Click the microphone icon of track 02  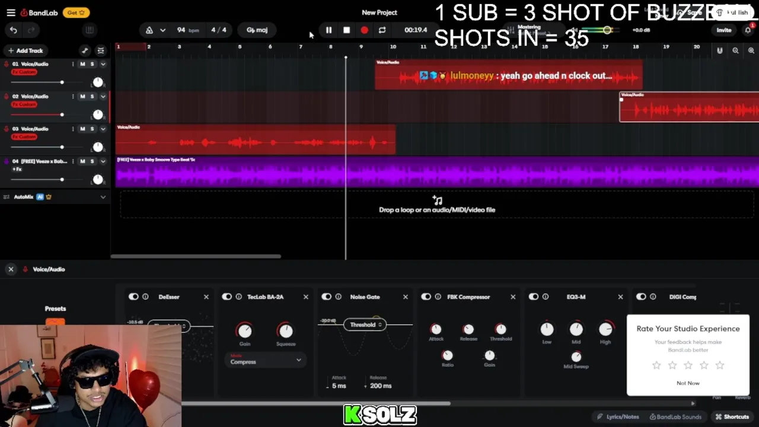tap(7, 96)
